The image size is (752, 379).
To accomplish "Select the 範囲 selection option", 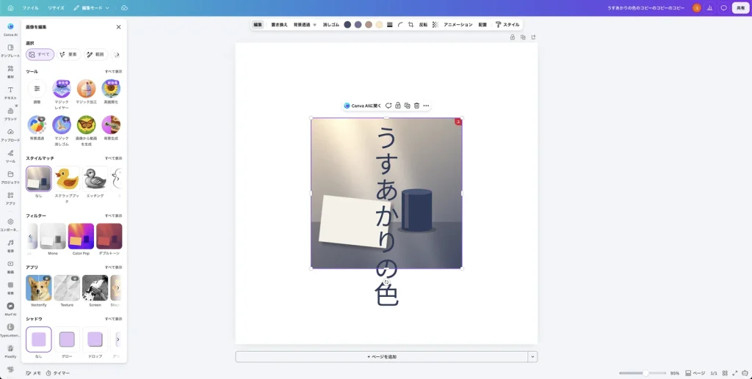I will tap(95, 54).
